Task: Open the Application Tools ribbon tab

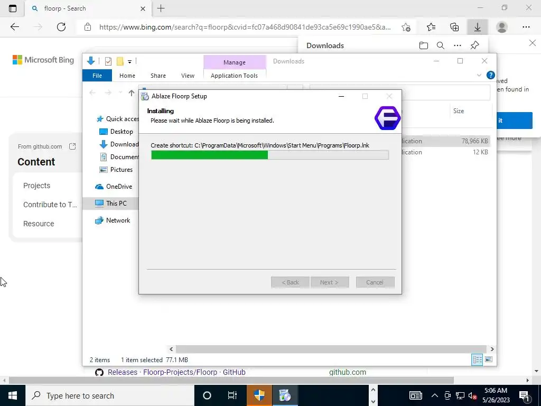Action: coord(234,75)
